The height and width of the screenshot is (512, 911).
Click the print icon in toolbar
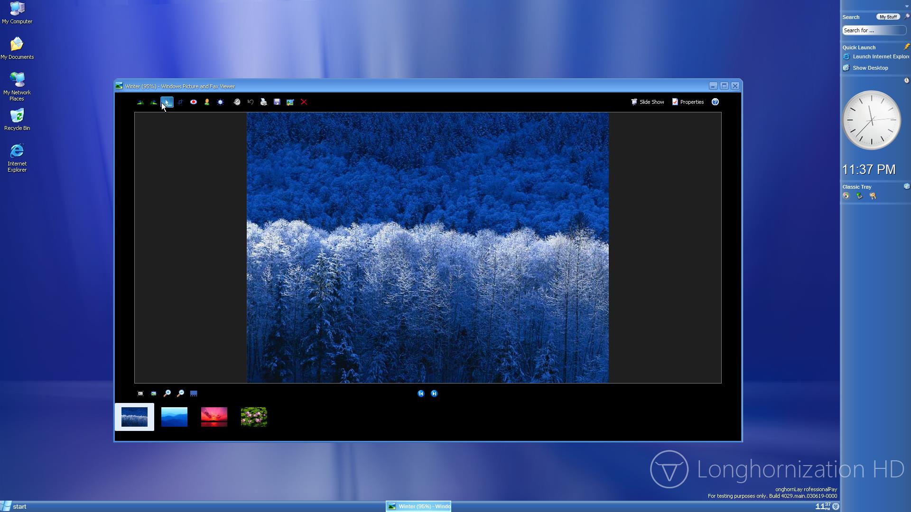(264, 102)
